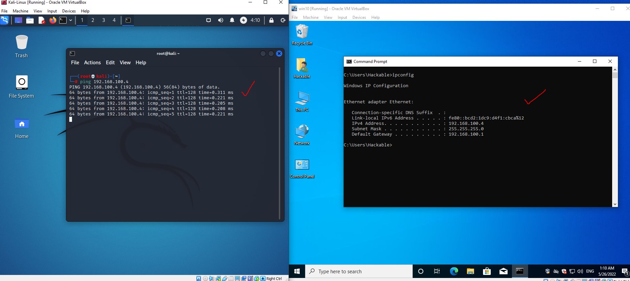Open Actions menu in Kali terminal
630x281 pixels.
92,63
